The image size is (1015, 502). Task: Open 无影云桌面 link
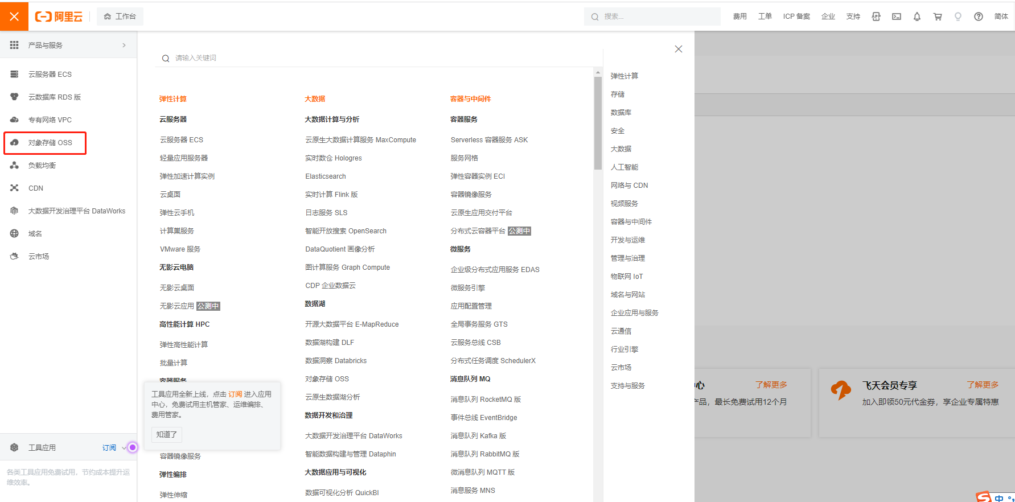pyautogui.click(x=177, y=288)
